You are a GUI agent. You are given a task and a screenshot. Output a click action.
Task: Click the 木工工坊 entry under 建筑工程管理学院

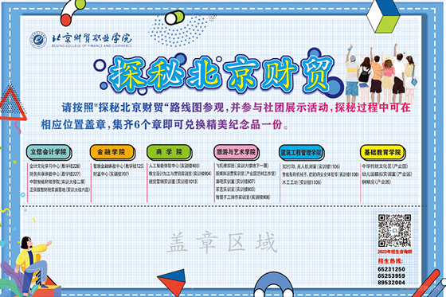tap(302, 182)
